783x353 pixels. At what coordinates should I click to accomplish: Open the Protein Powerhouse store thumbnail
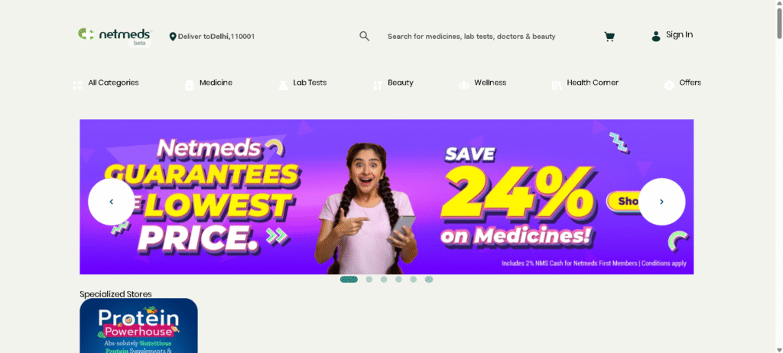pyautogui.click(x=139, y=325)
